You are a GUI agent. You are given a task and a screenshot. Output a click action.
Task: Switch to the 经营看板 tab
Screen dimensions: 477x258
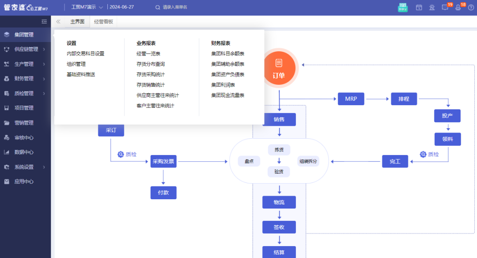tap(103, 21)
